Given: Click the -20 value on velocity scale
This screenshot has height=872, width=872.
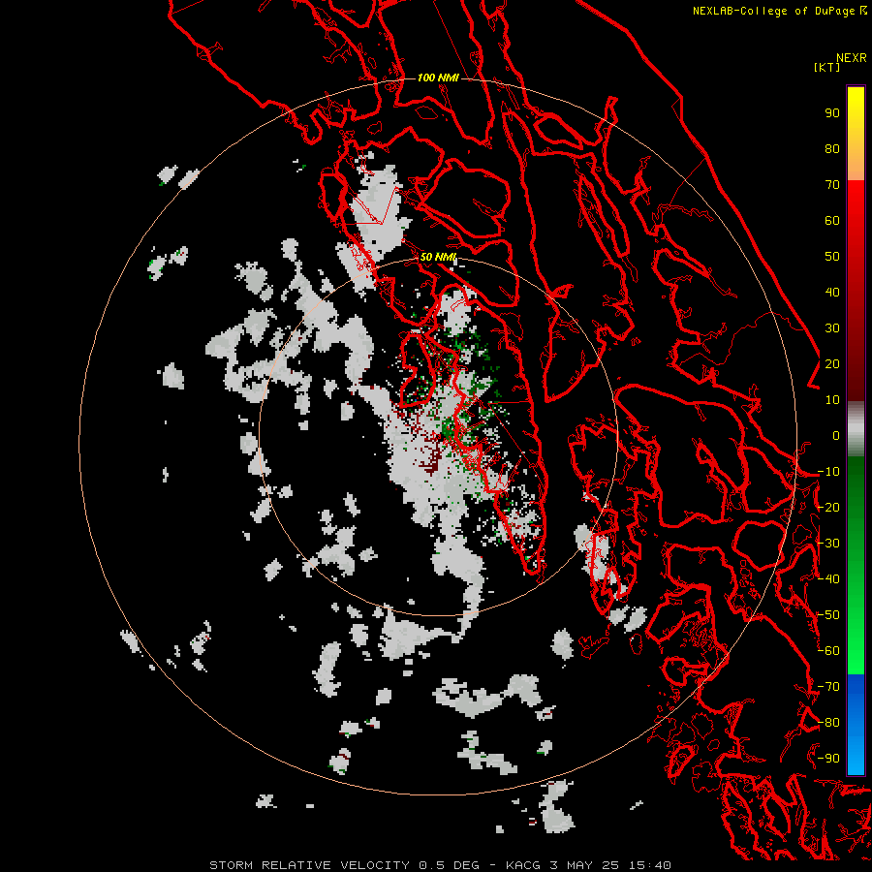Looking at the screenshot, I should tap(828, 508).
